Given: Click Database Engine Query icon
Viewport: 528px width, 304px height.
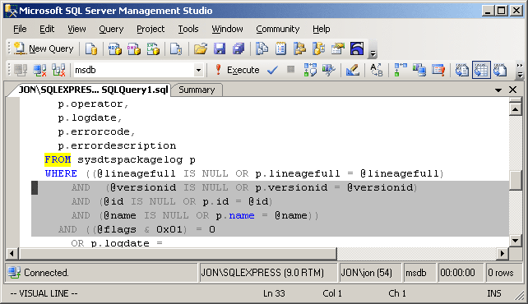Looking at the screenshot, I should coord(91,48).
